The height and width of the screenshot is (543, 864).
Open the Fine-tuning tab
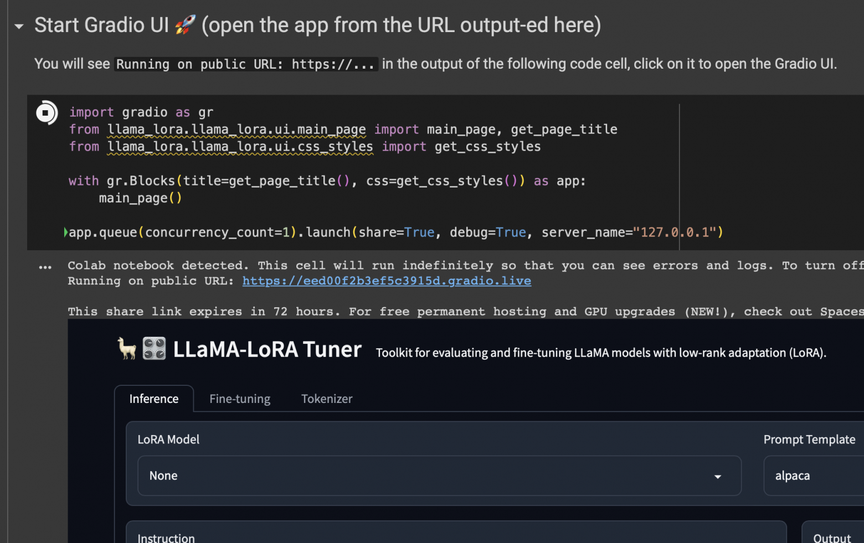pyautogui.click(x=239, y=399)
